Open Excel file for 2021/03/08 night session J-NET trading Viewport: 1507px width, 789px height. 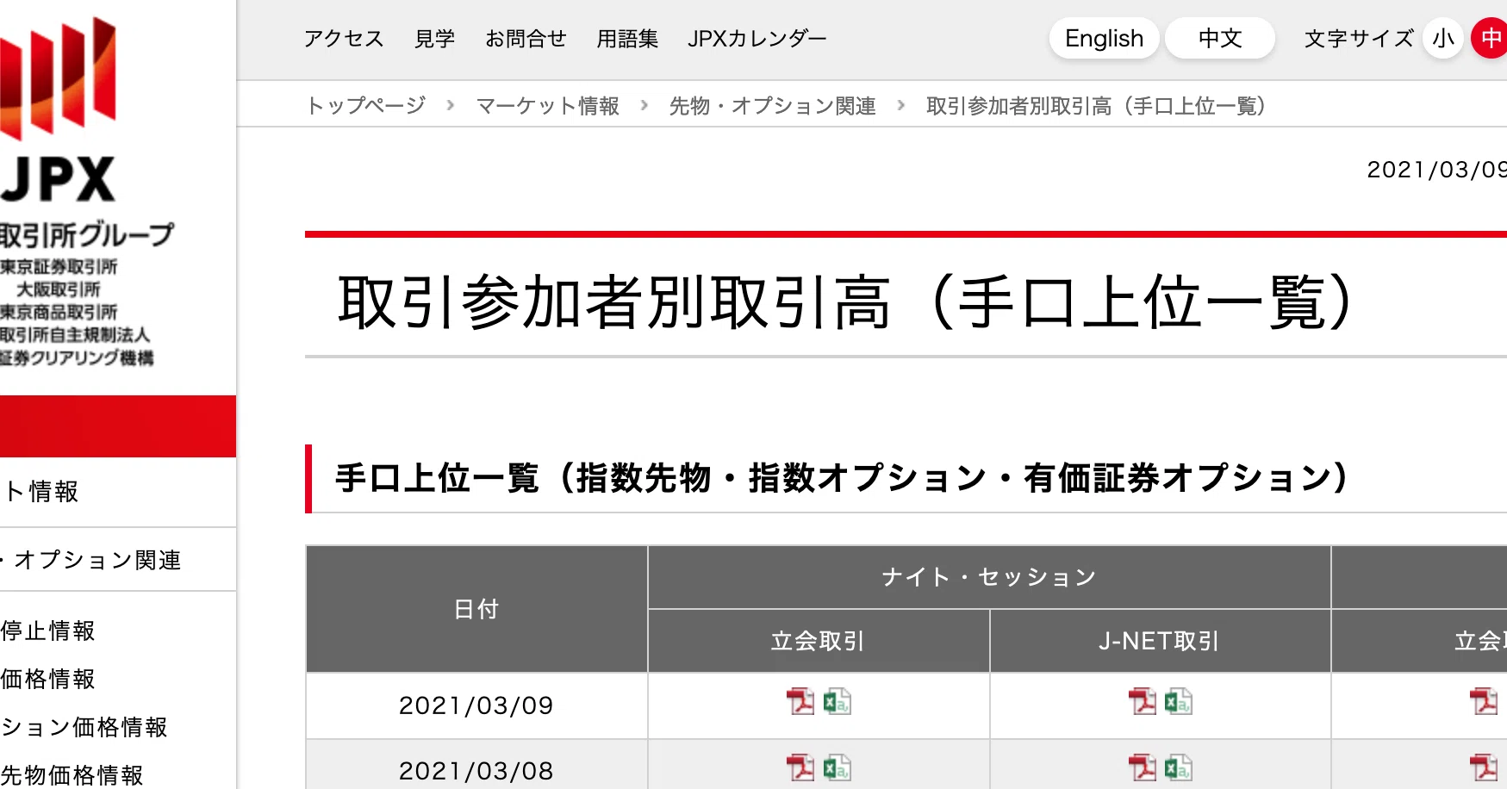[1179, 767]
